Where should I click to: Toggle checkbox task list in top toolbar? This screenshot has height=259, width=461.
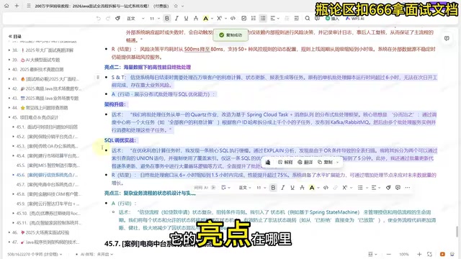coord(243,18)
